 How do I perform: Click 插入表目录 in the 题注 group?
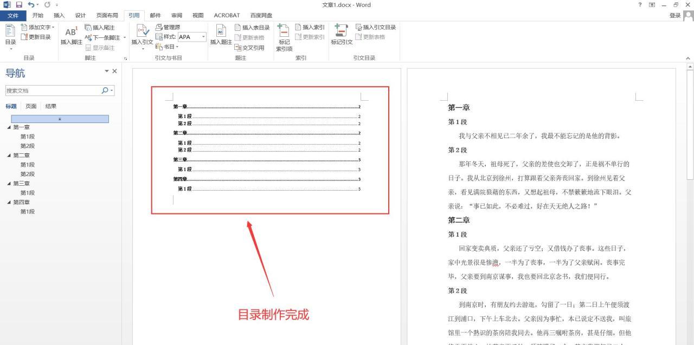pos(252,28)
